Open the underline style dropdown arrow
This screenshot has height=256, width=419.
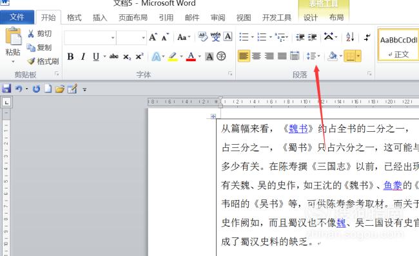104,57
